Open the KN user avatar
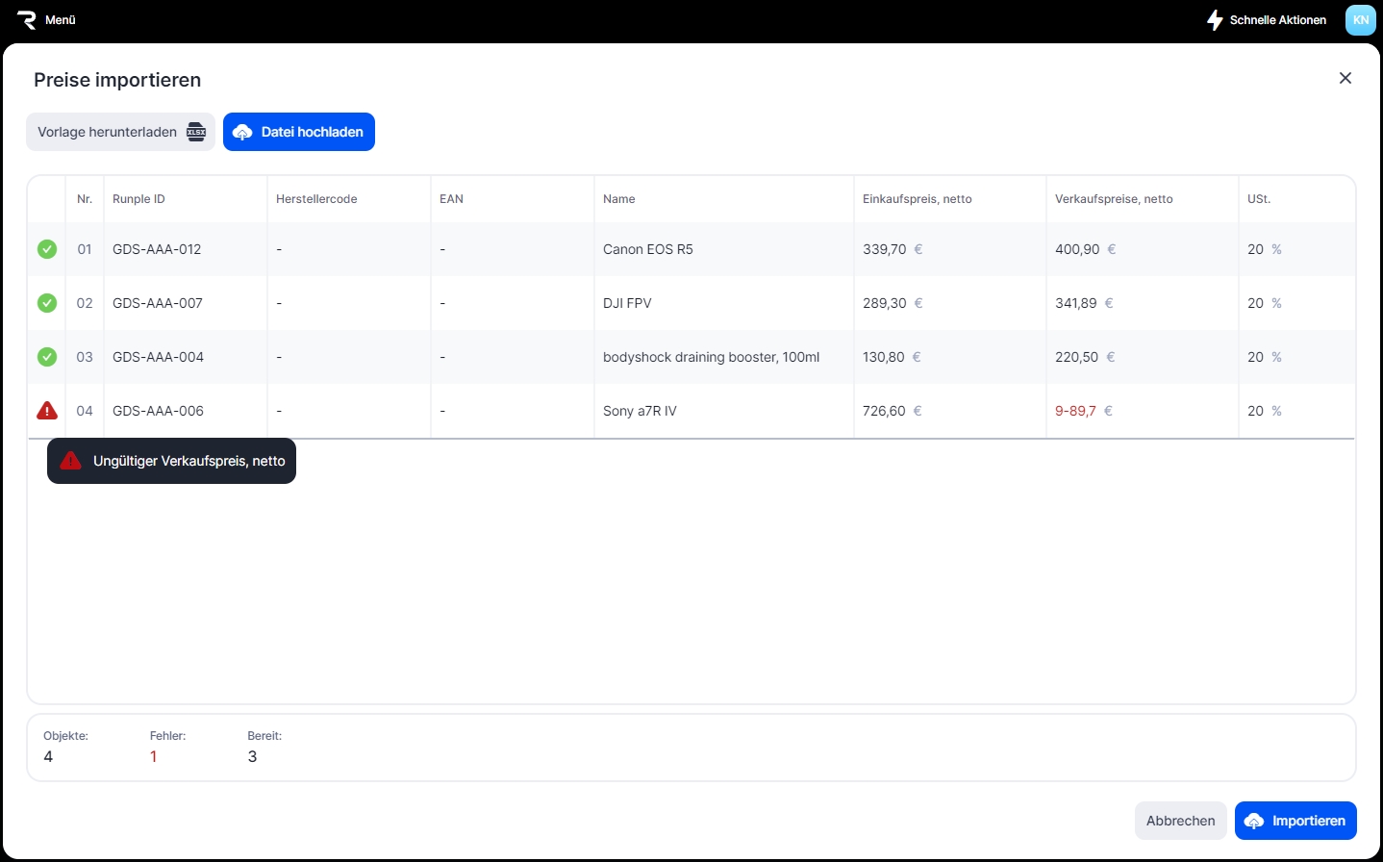Screen dimensions: 1383x862 click(x=1360, y=20)
